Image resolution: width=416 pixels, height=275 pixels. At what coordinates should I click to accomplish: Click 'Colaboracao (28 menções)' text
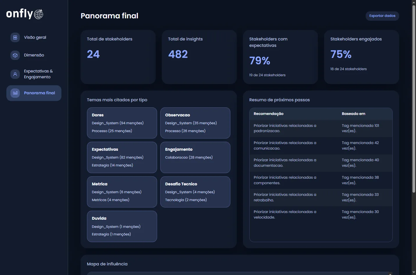pyautogui.click(x=189, y=157)
